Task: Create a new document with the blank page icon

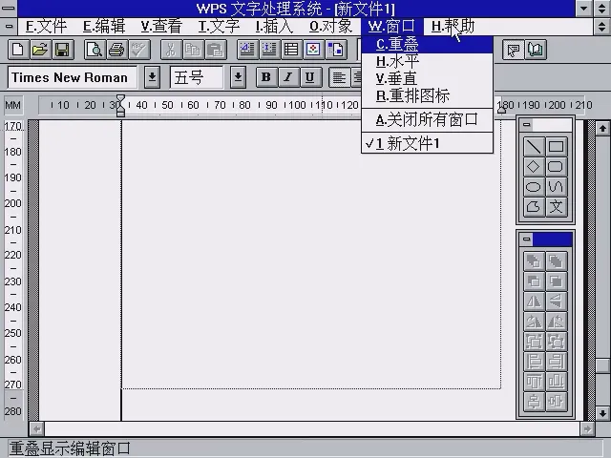Action: click(18, 50)
